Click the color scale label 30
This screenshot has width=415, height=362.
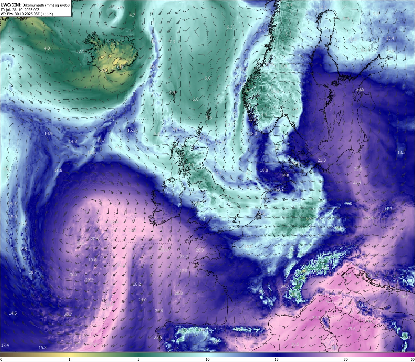pyautogui.click(x=346, y=359)
